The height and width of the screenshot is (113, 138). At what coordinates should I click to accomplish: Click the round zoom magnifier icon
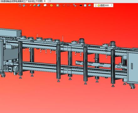58,5
